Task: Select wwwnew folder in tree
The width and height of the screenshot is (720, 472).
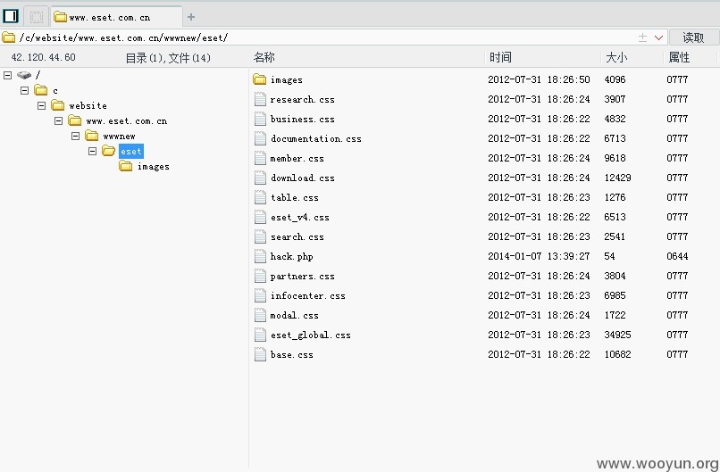Action: [110, 136]
